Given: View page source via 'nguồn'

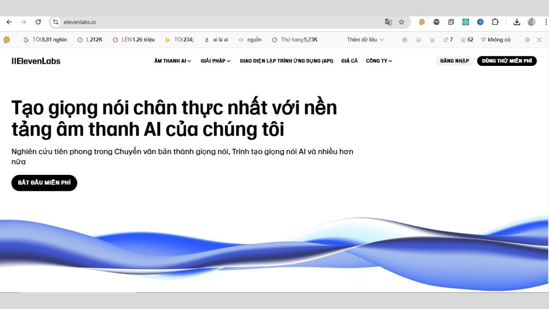Looking at the screenshot, I should tap(250, 40).
